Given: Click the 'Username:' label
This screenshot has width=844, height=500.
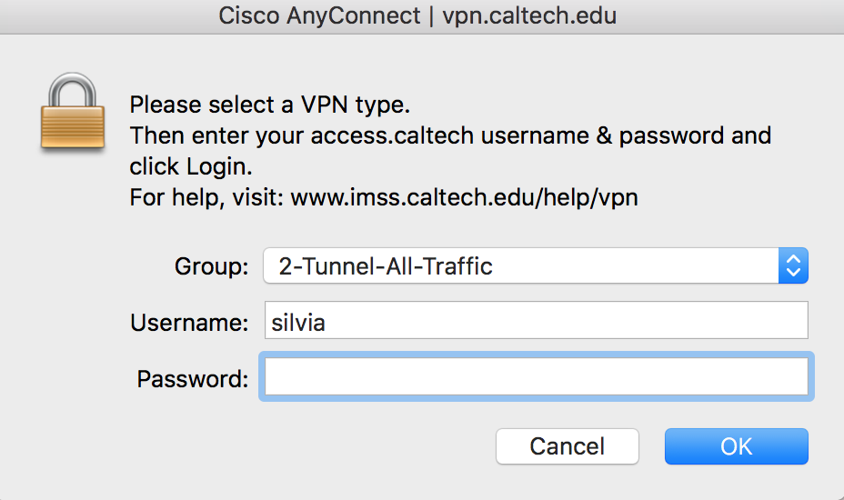Looking at the screenshot, I should click(x=189, y=323).
